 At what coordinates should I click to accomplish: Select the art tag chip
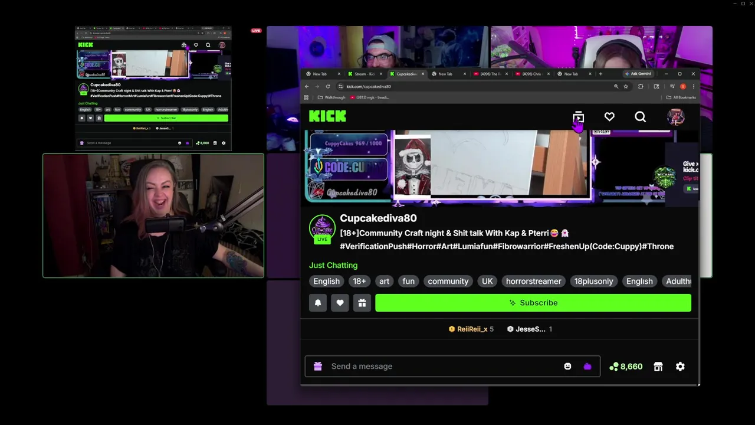pyautogui.click(x=385, y=282)
